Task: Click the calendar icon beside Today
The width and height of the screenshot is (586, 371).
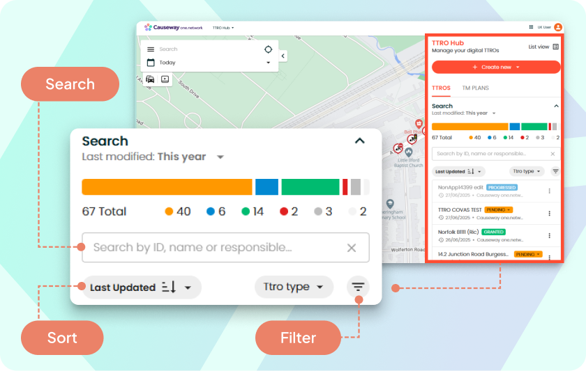Action: click(x=151, y=63)
